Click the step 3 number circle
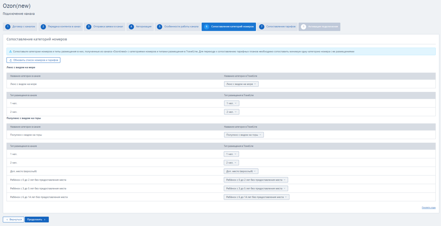This screenshot has width=441, height=226. click(x=89, y=27)
